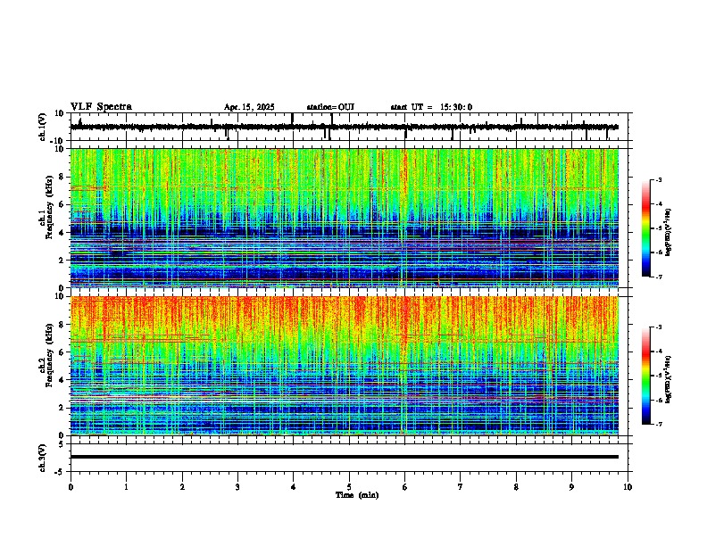Image resolution: width=707 pixels, height=546 pixels.
Task: Click the "-3" tick on ch.1 colorbar
Action: [x=658, y=179]
